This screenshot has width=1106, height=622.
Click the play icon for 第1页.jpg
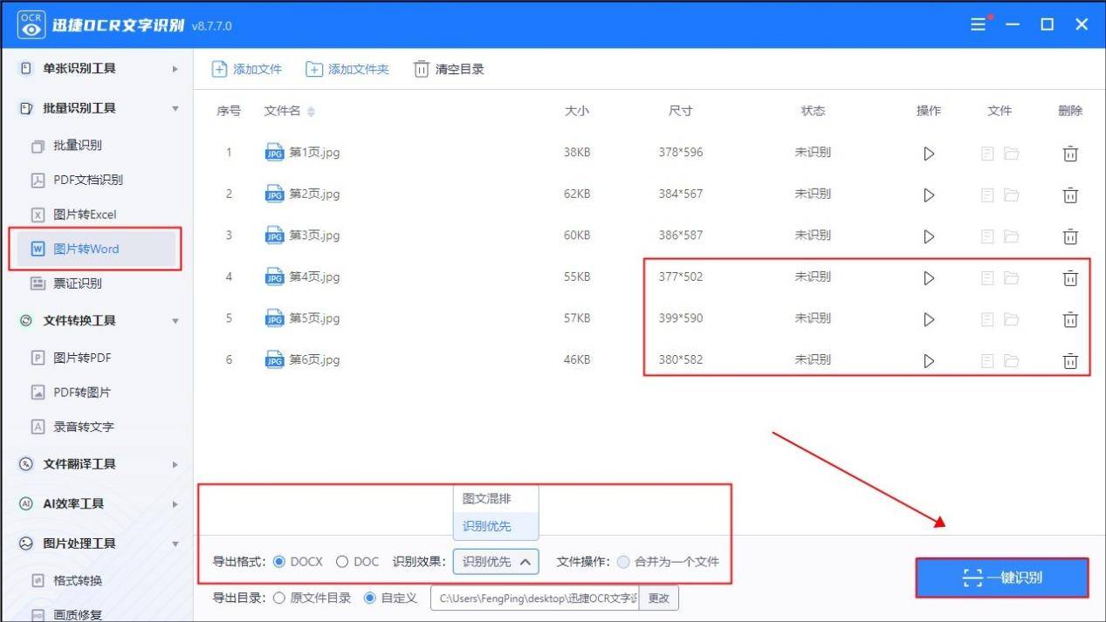click(929, 154)
